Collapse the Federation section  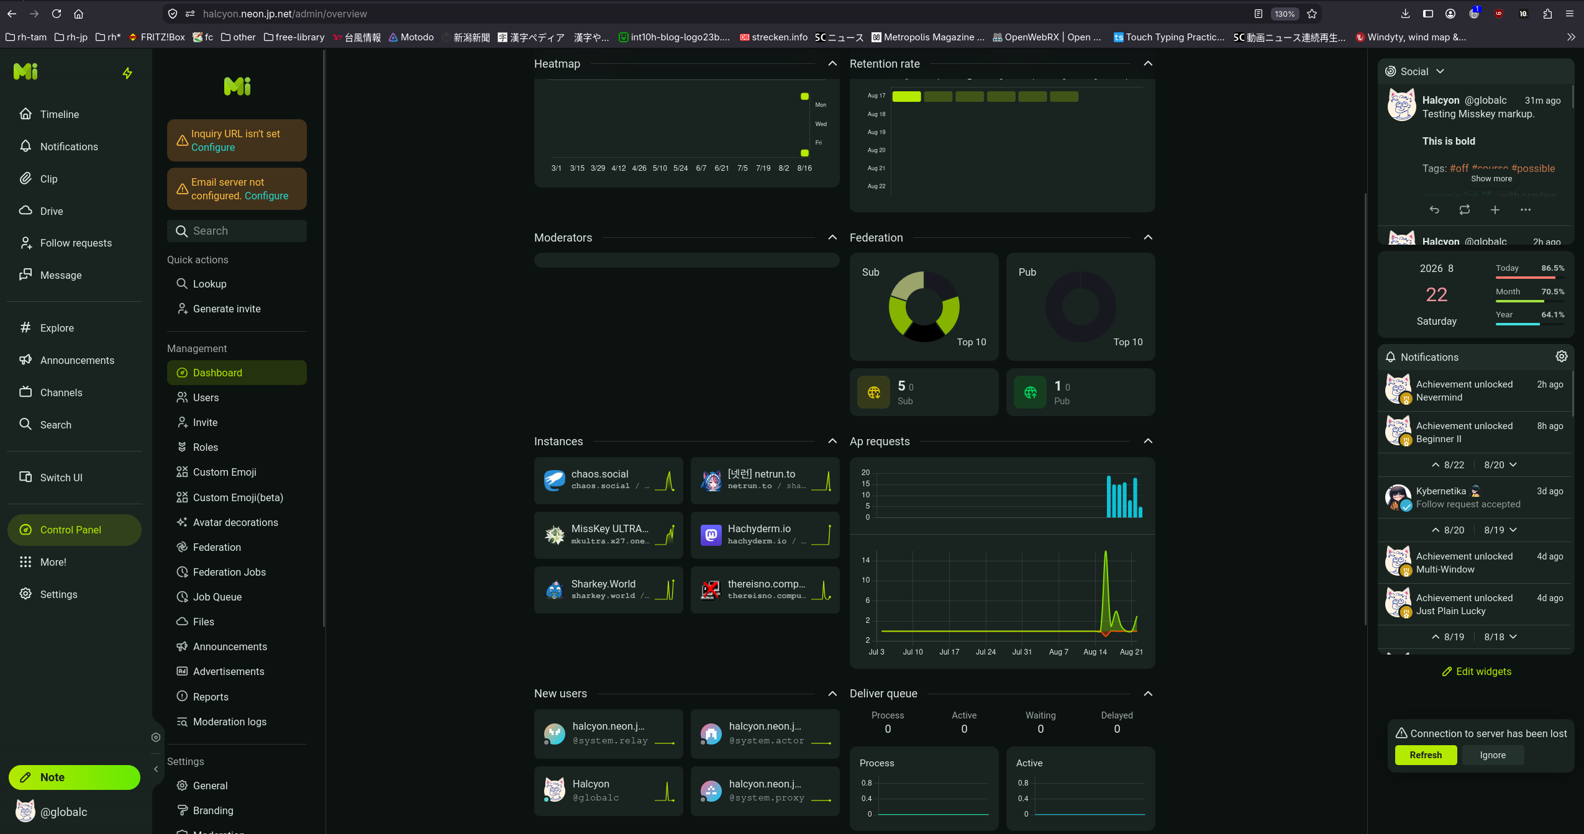click(1148, 238)
